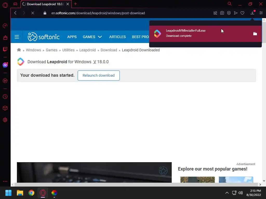
Task: Close the Download Leapdroid tab
Action: (68, 4)
